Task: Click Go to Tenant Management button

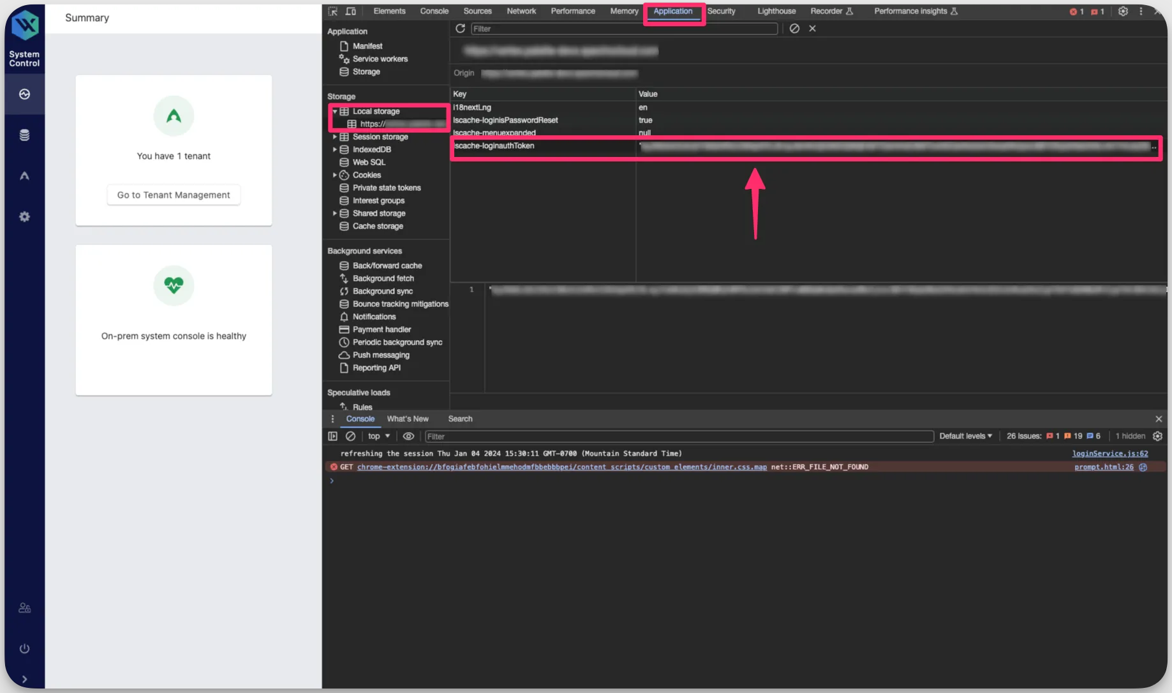Action: point(174,195)
